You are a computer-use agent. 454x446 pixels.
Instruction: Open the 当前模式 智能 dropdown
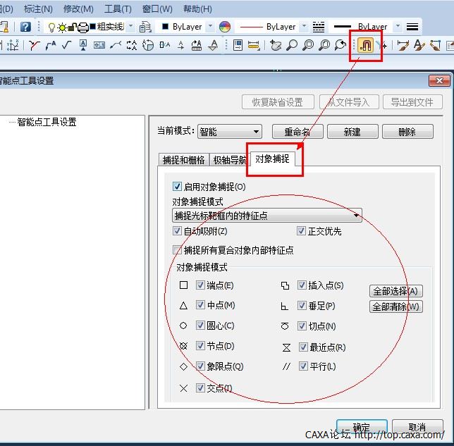coord(230,132)
